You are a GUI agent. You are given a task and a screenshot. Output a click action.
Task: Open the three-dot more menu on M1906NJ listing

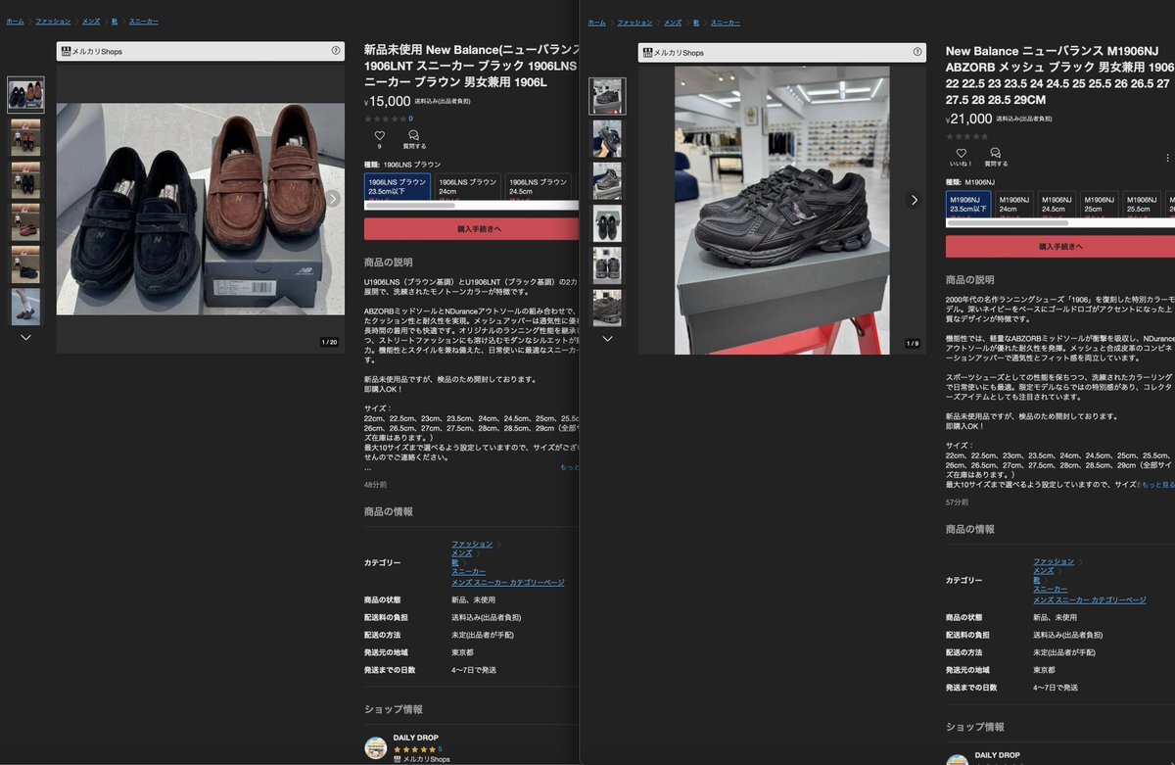pos(1167,157)
